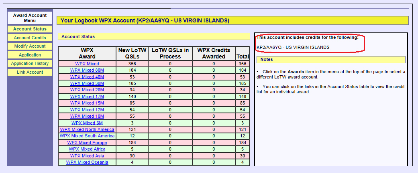The image size is (418, 173).
Task: Select Modify Account in the sidebar
Action: [30, 46]
